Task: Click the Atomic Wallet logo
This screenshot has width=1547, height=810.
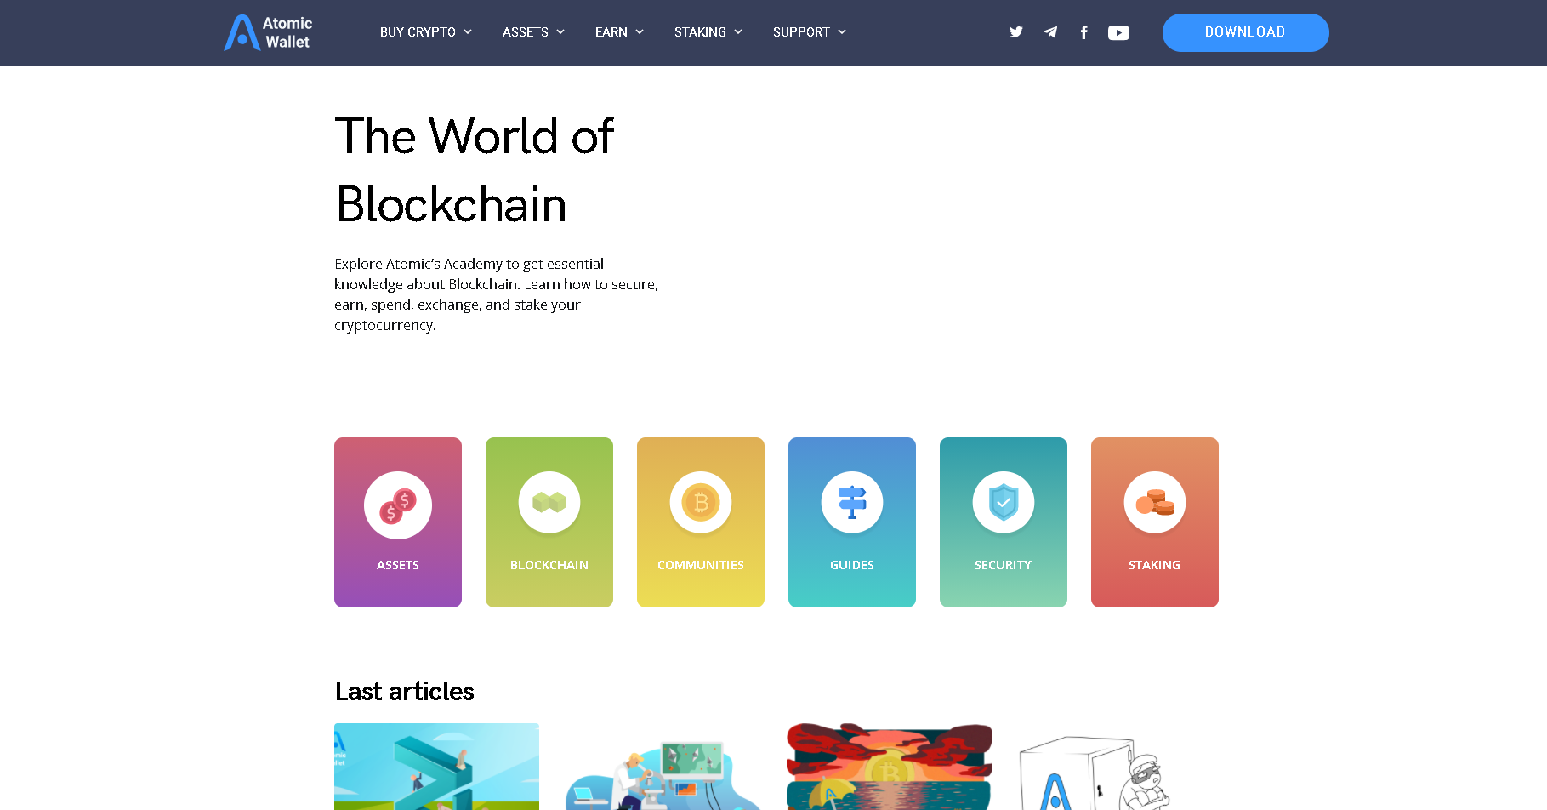Action: (268, 32)
